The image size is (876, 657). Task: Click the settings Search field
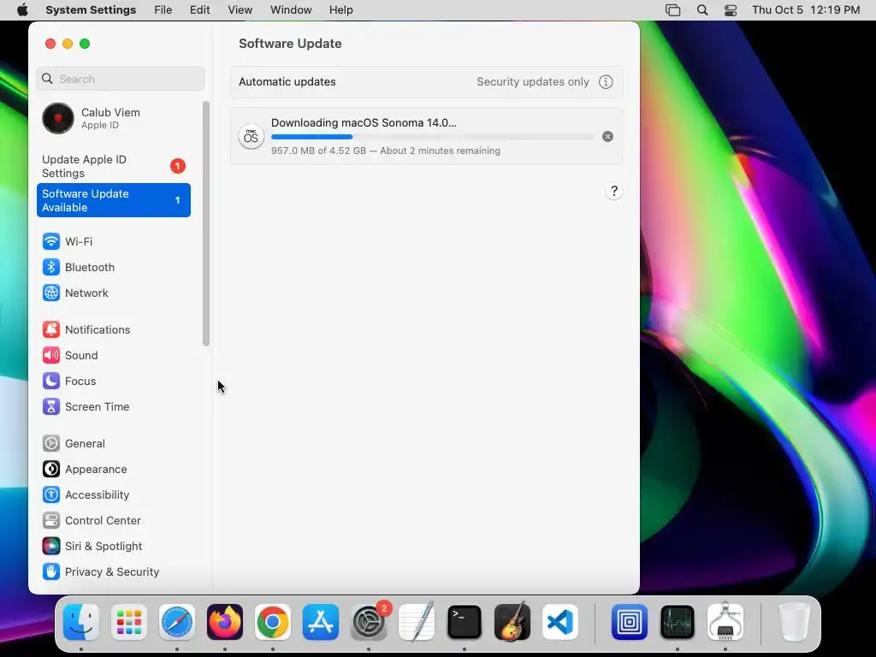click(120, 79)
